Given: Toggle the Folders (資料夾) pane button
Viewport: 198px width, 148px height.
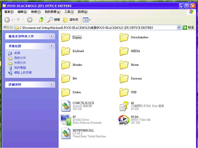Looking at the screenshot, I should [71, 20].
